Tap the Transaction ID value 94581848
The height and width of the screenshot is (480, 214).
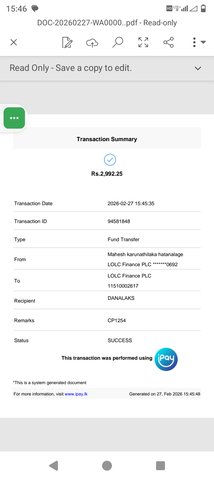tap(119, 221)
